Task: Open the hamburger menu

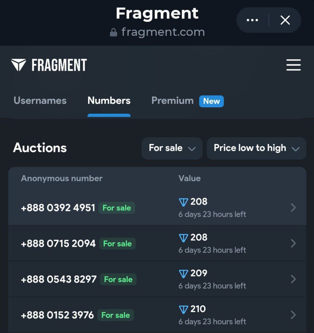Action: click(x=293, y=65)
